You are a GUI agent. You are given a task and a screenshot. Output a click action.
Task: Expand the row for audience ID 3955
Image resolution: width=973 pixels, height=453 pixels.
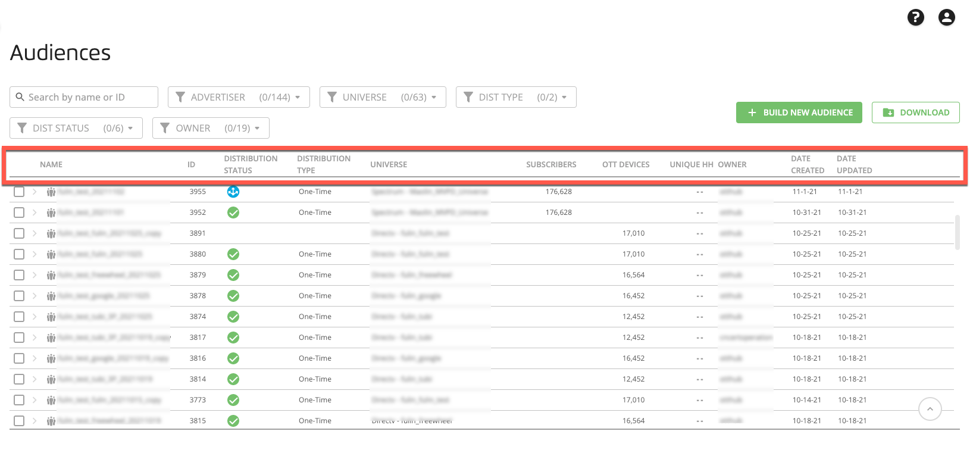(35, 192)
